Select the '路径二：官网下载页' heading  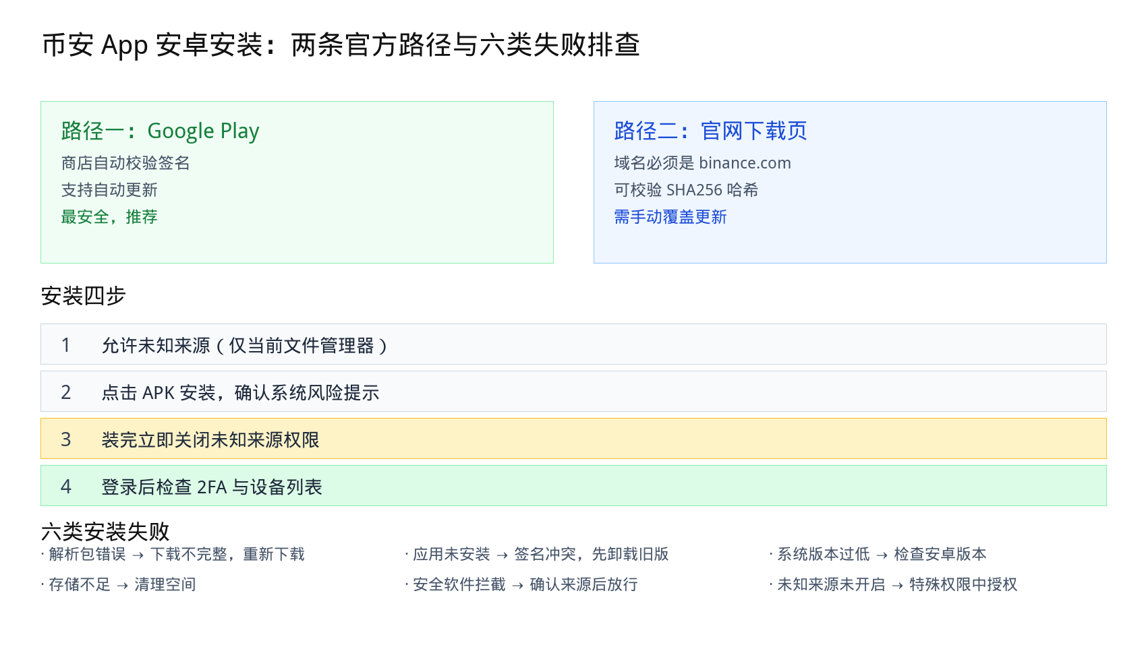710,131
